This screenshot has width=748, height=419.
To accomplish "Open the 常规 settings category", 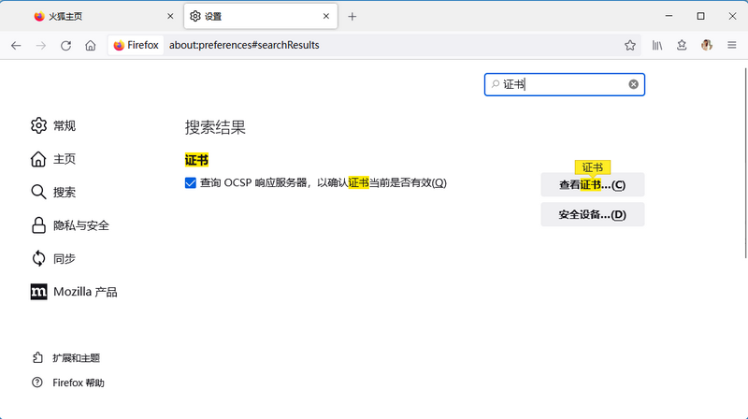I will pos(53,125).
